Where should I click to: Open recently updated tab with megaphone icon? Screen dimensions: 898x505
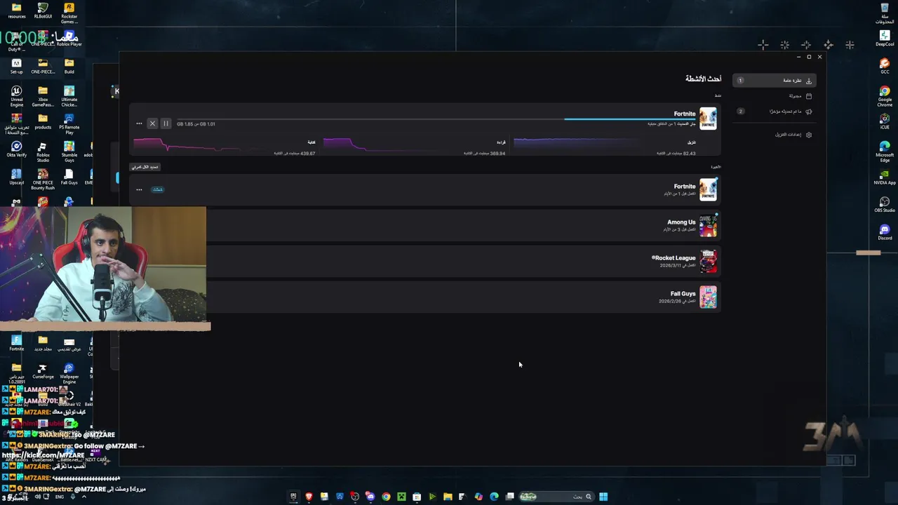(x=774, y=112)
